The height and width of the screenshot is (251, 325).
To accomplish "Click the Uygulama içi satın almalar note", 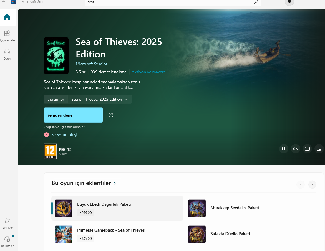I will [x=64, y=127].
